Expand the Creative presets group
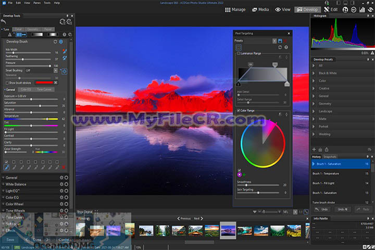The image size is (375, 250). [314, 89]
